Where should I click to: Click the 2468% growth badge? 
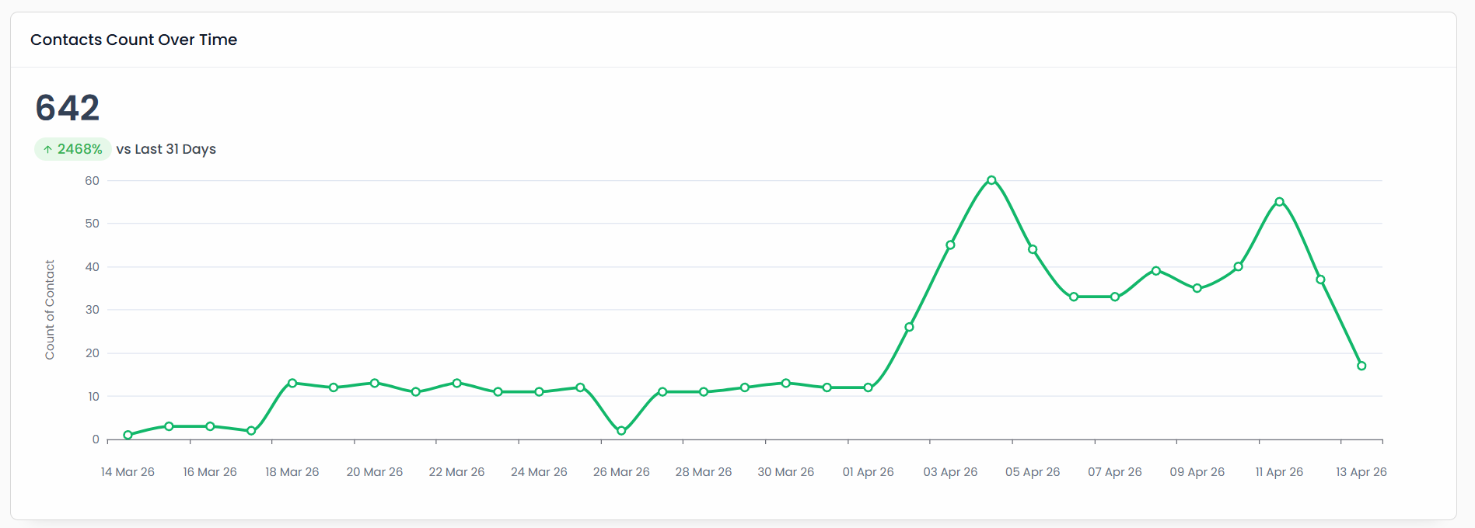click(x=73, y=149)
